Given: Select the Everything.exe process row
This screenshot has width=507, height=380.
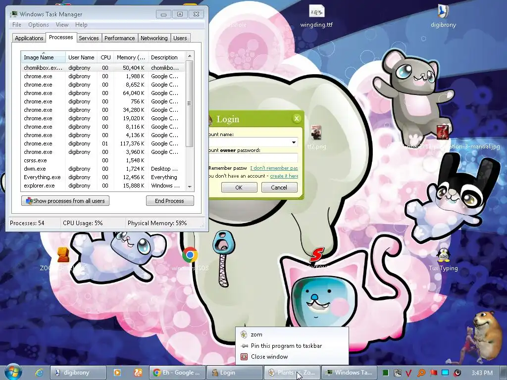Looking at the screenshot, I should click(x=103, y=177).
